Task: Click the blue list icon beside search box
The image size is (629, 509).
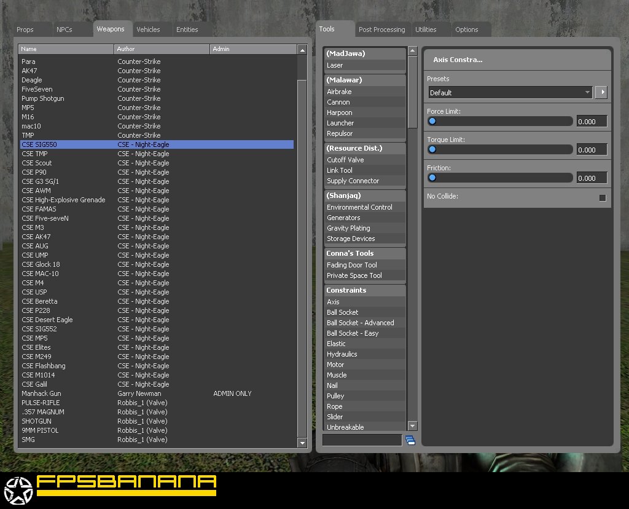Action: 410,440
